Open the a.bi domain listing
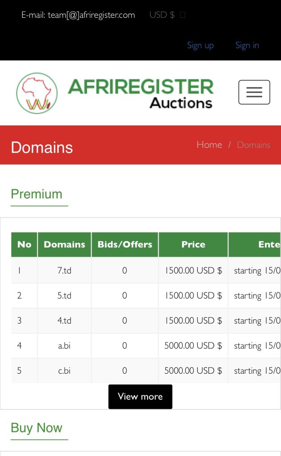 [x=64, y=346]
